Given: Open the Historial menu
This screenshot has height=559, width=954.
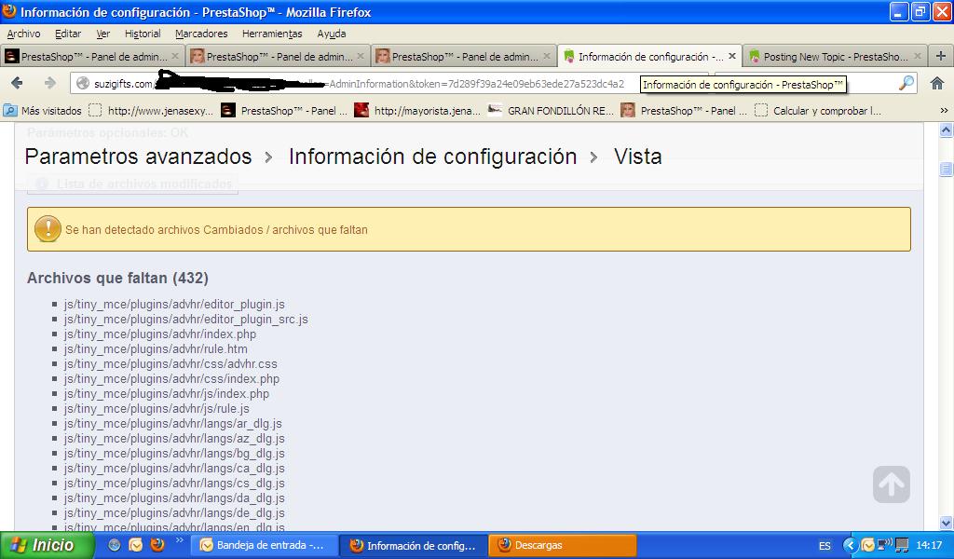Looking at the screenshot, I should pyautogui.click(x=143, y=34).
